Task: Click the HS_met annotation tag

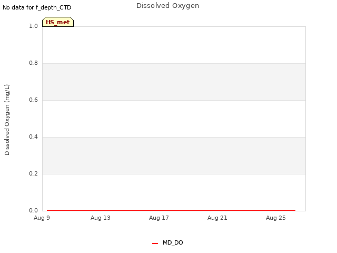Action: click(58, 22)
